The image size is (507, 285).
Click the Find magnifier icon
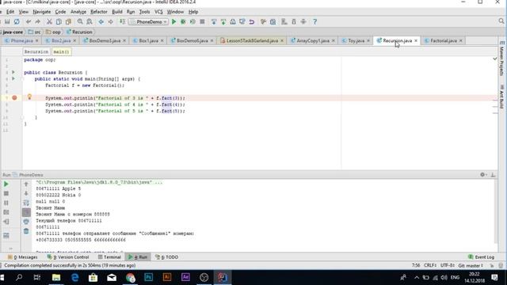(x=80, y=21)
